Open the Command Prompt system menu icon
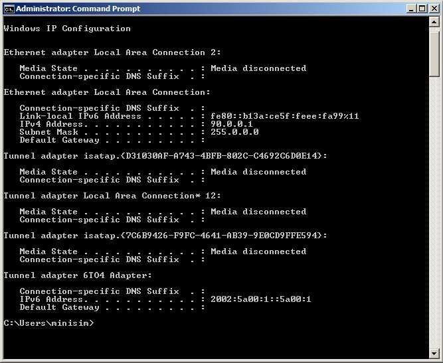 [x=9, y=8]
